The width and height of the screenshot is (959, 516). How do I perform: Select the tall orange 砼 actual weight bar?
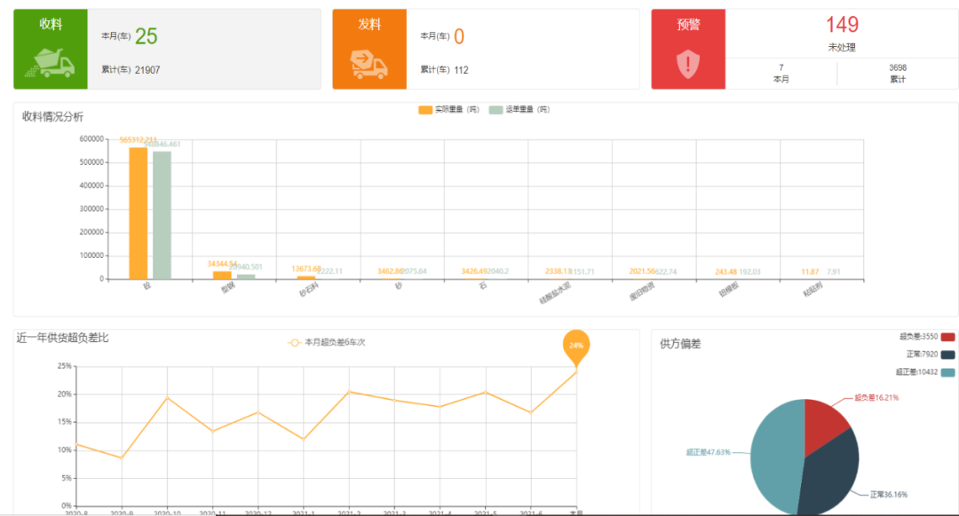coord(139,213)
